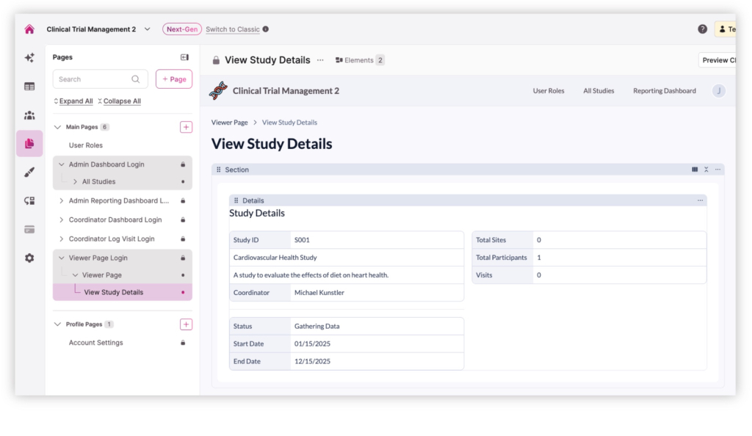Screen dimensions: 752x436
Task: Expand the Admin Reporting Dashboard page
Action: click(62, 200)
